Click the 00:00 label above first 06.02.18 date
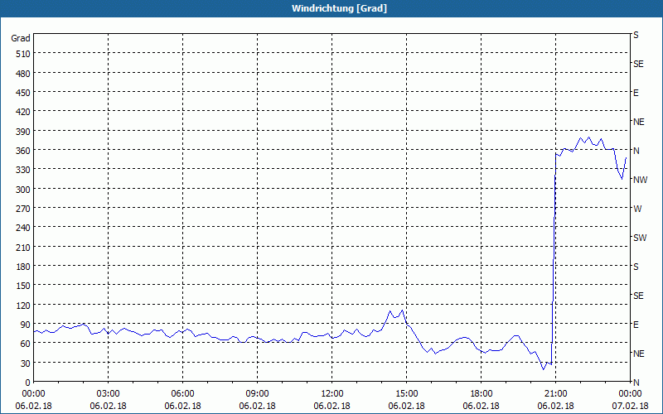The height and width of the screenshot is (414, 663). (34, 394)
